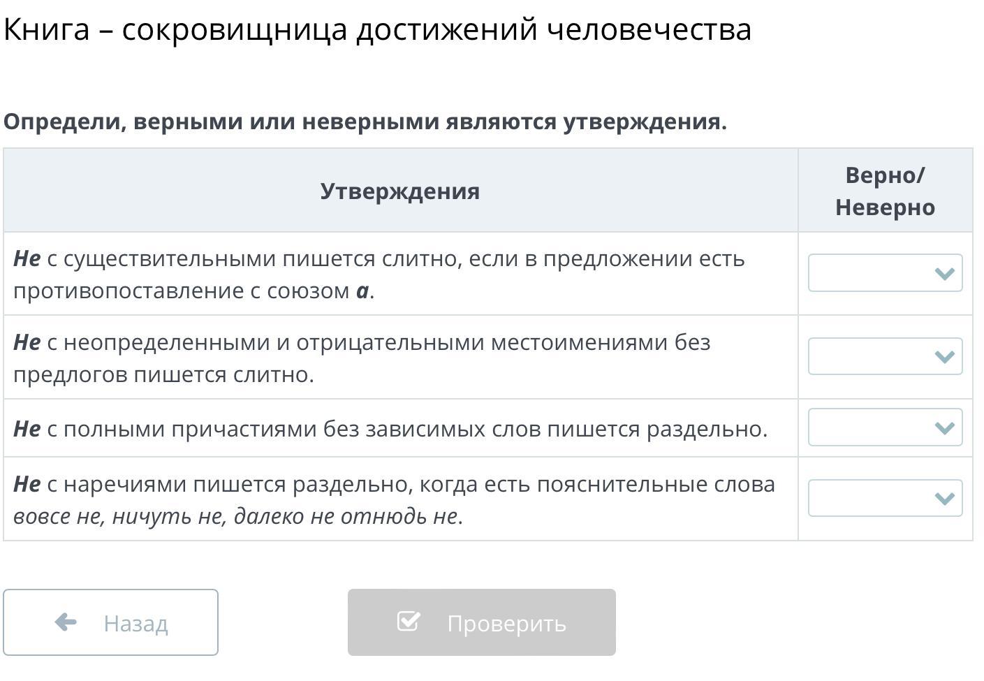Expand answer dropdown for полными причастиями statement
This screenshot has width=984, height=681.
(x=884, y=427)
